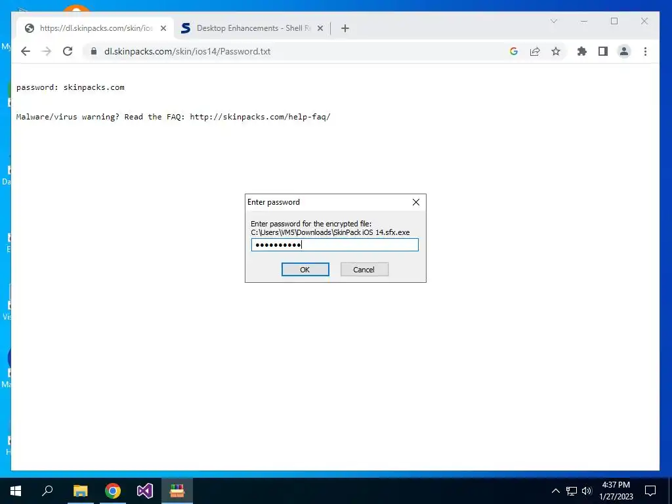Expand the tab search chevron
672x504 pixels.
(x=554, y=21)
